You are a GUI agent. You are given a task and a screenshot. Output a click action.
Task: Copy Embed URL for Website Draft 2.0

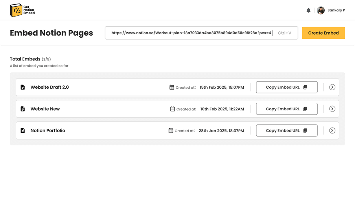(x=286, y=87)
